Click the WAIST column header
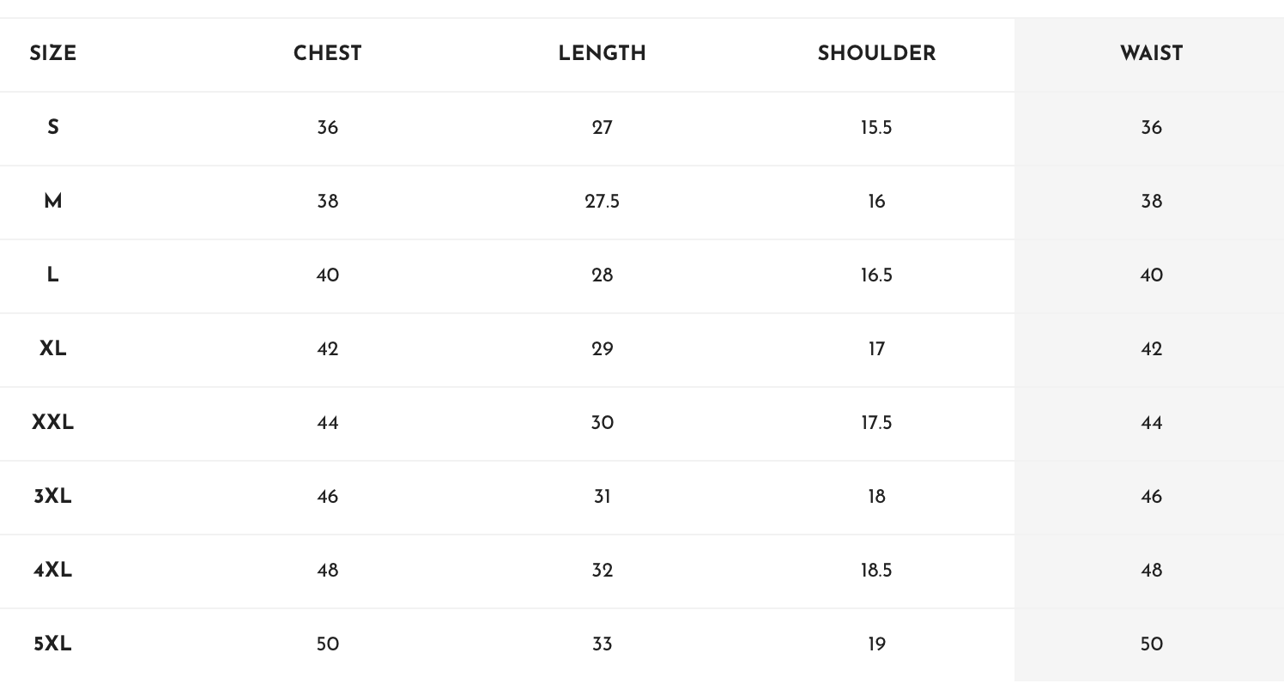Viewport: 1284px width, 683px height. [x=1151, y=54]
